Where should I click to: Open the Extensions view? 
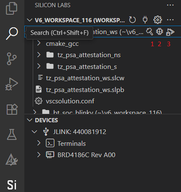(x=12, y=109)
